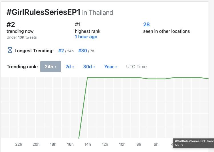Click the "Under 10K tweets" text
Image resolution: width=214 pixels, height=152 pixels.
22,37
